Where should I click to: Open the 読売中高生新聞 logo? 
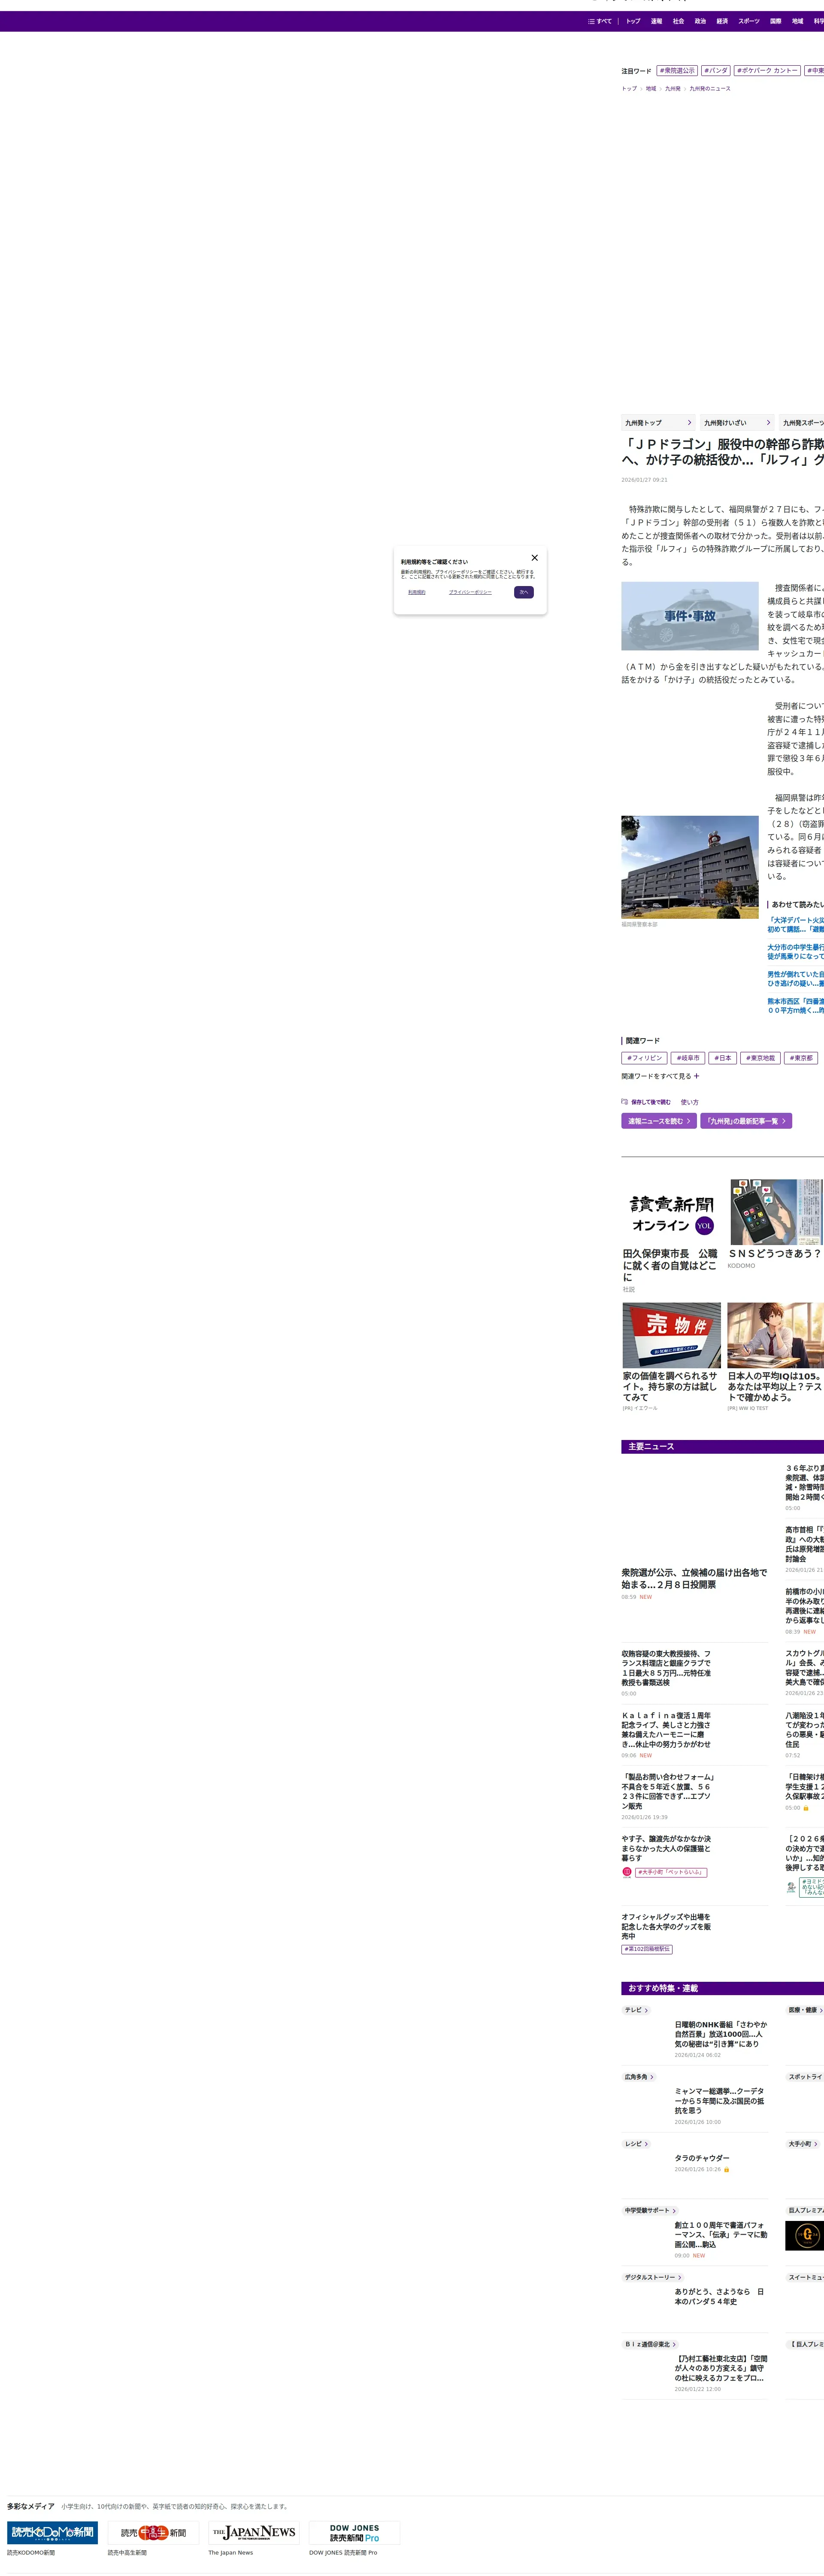point(153,2532)
